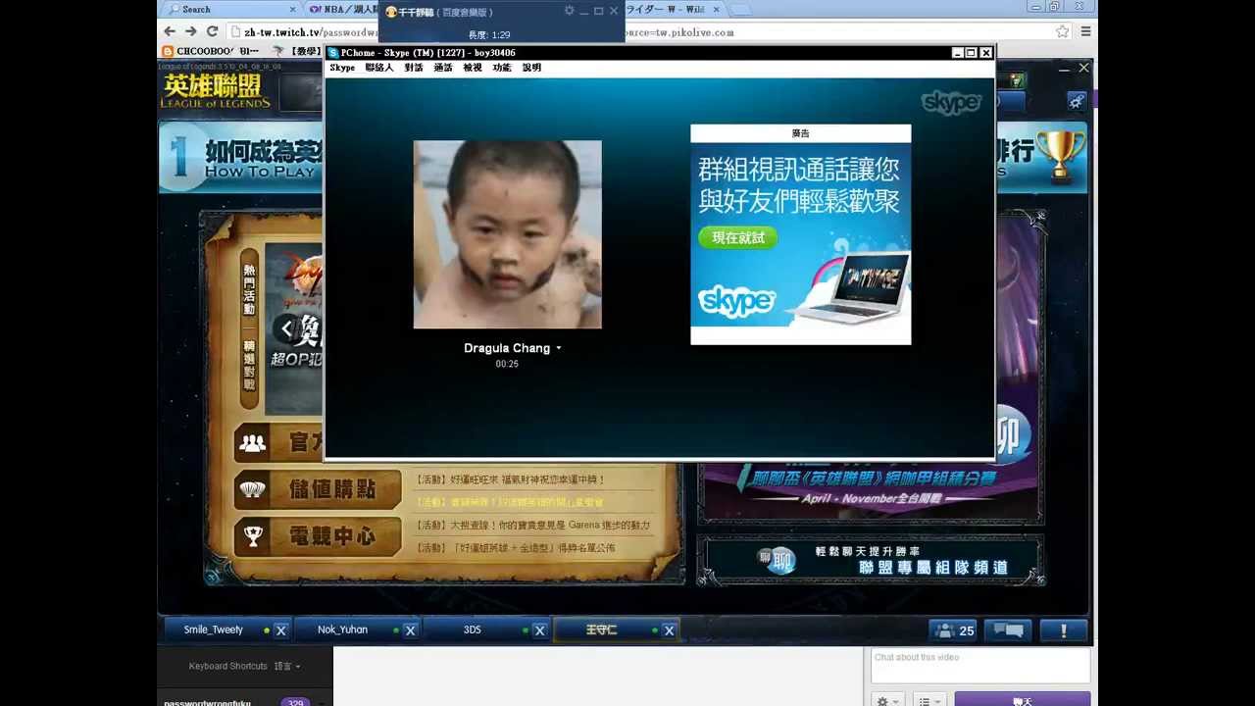Select the 熱門活動 vertical tab
Image resolution: width=1255 pixels, height=706 pixels.
[249, 289]
